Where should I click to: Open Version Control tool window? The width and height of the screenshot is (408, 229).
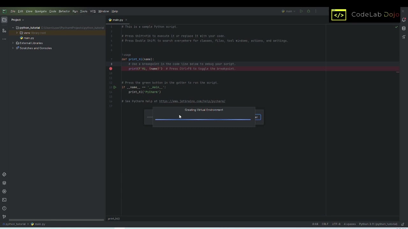pyautogui.click(x=4, y=217)
